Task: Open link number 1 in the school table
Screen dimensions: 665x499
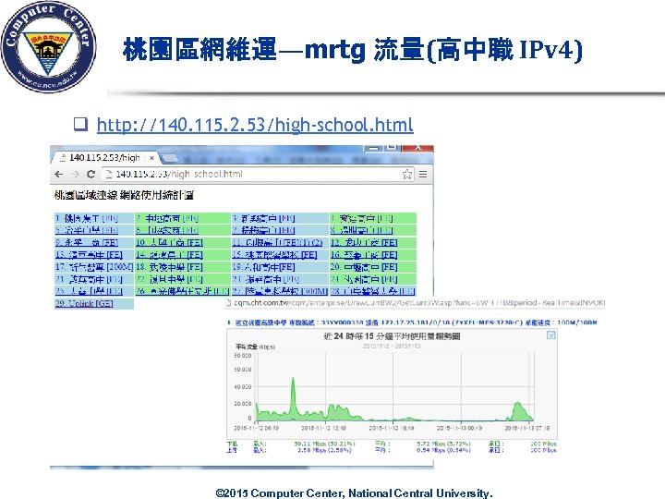Action: (87, 218)
